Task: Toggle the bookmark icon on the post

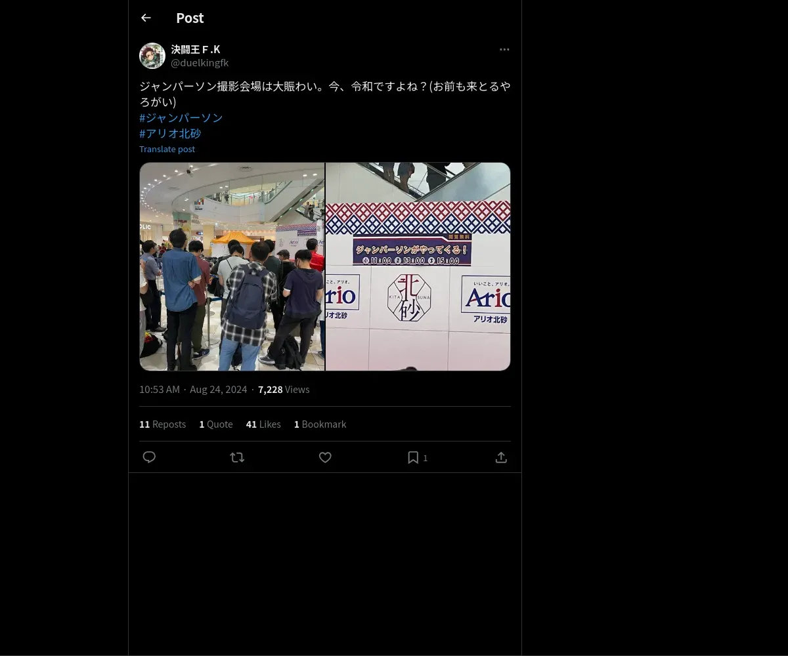Action: point(413,457)
